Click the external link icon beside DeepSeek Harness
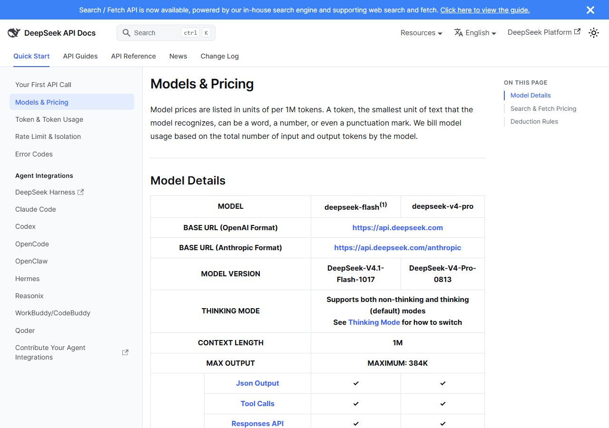Image resolution: width=609 pixels, height=428 pixels. [x=81, y=192]
